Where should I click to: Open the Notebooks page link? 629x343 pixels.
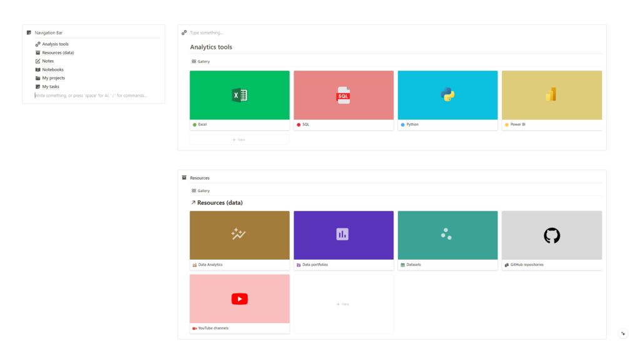pos(53,69)
